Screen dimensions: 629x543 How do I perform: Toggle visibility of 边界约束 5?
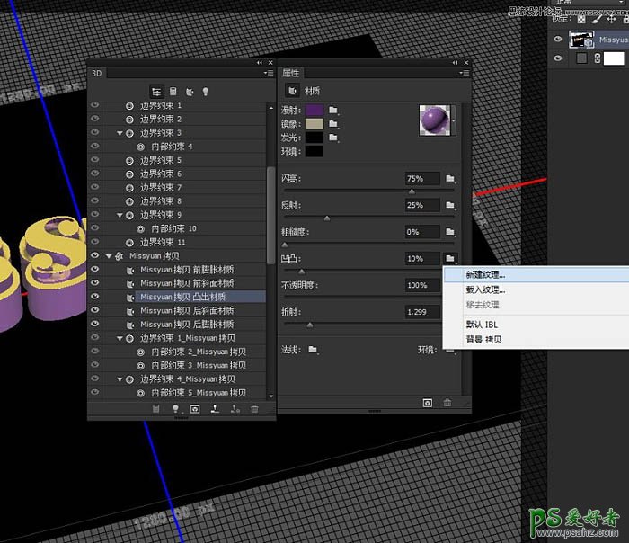(x=94, y=160)
